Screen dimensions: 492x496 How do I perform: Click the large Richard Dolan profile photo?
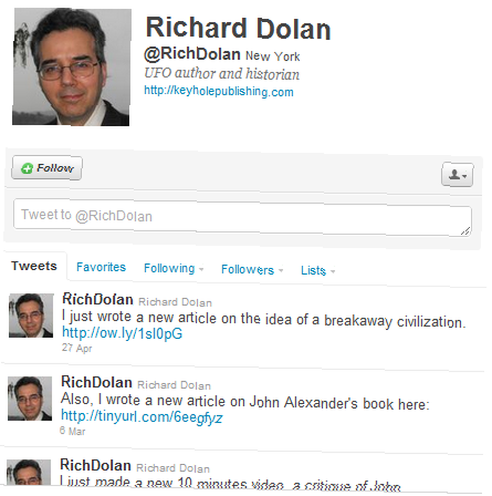coord(71,67)
